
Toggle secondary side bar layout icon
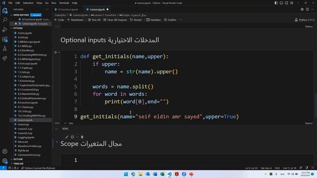coord(286,3)
